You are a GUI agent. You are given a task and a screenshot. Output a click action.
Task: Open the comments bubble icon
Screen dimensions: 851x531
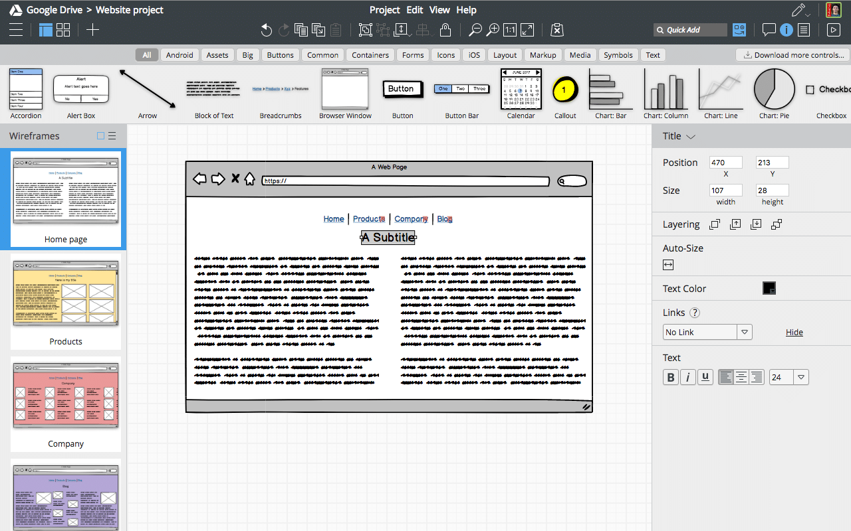coord(769,29)
